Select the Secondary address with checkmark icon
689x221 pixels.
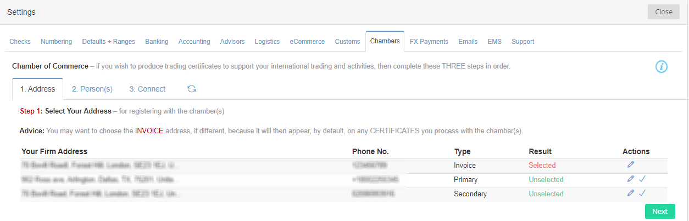point(642,193)
